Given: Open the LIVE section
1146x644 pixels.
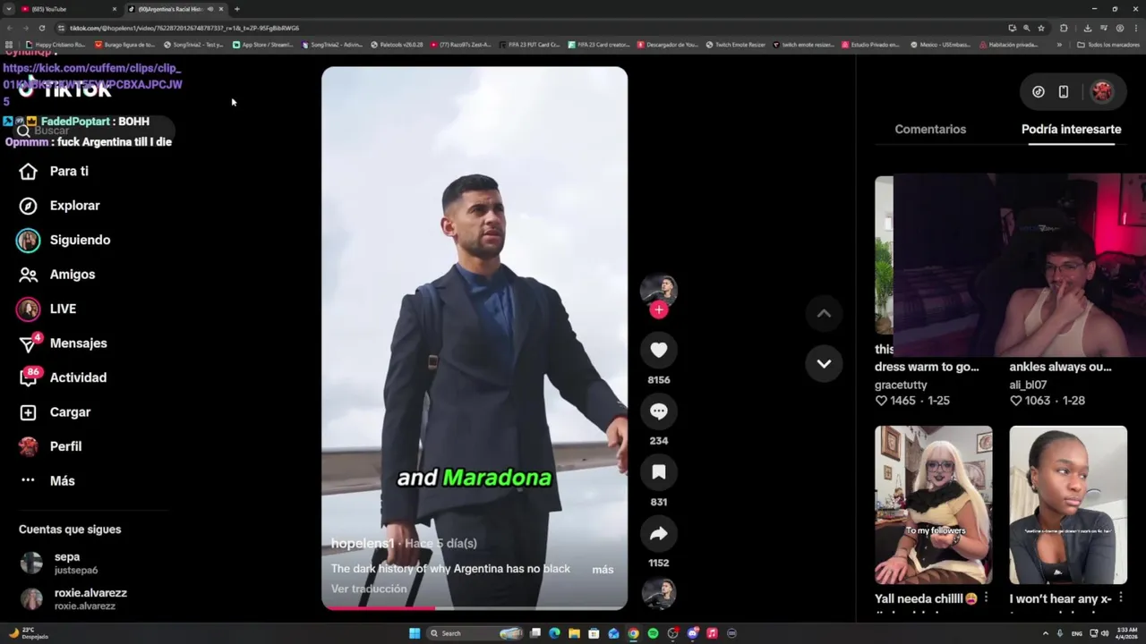Looking at the screenshot, I should click(x=47, y=309).
